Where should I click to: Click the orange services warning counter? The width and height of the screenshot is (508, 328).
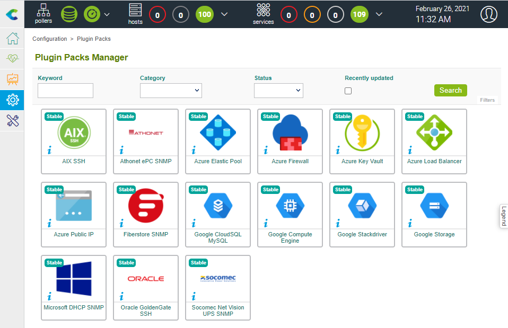312,14
